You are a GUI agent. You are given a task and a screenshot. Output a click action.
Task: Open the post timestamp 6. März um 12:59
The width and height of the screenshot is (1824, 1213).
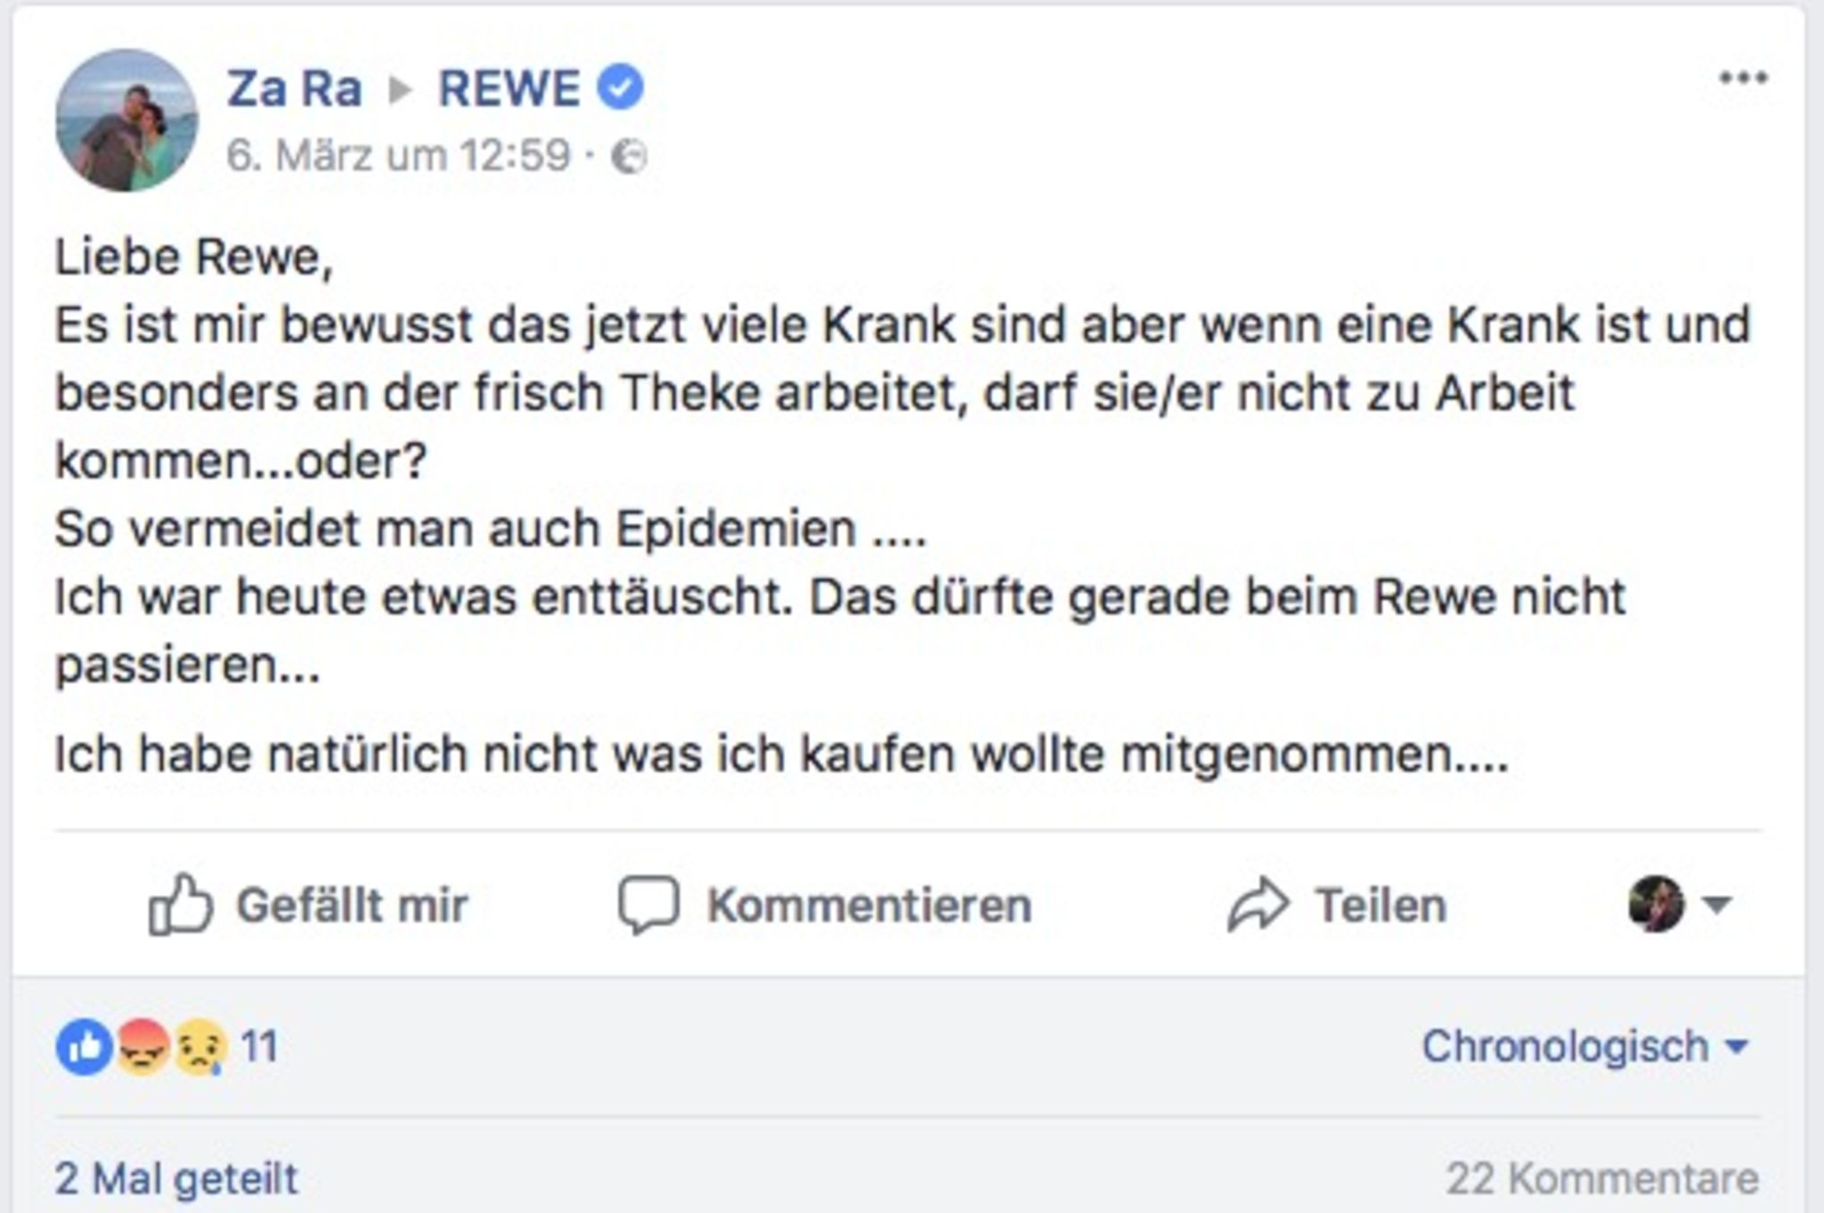click(x=398, y=156)
